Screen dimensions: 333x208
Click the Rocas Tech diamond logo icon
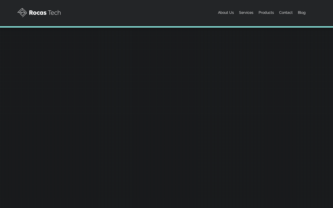pyautogui.click(x=22, y=12)
